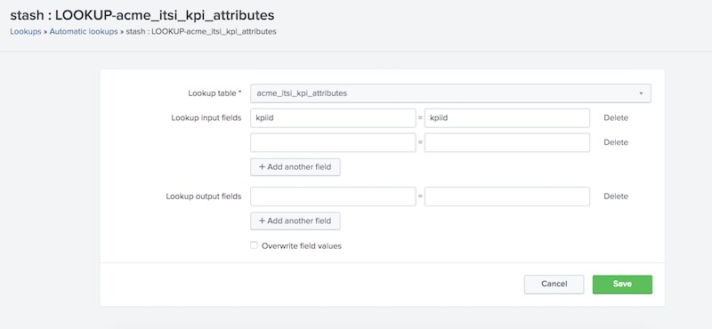Add another field under Lookup input fields
This screenshot has height=329, width=712.
(295, 166)
